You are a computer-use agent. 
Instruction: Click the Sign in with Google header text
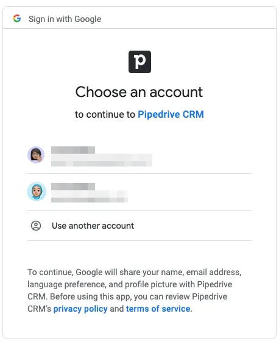tap(65, 19)
